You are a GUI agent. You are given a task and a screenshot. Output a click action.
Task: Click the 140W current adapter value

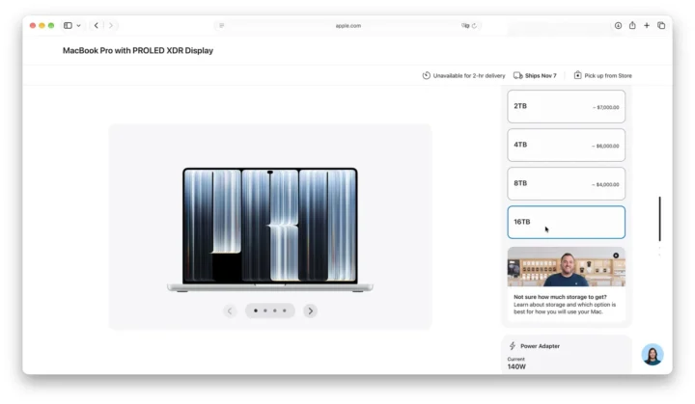pyautogui.click(x=516, y=366)
